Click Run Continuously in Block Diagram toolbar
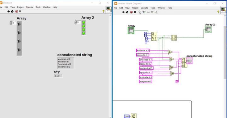 [x=127, y=12]
